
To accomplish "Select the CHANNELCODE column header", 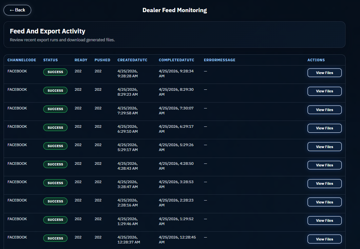I will [22, 60].
